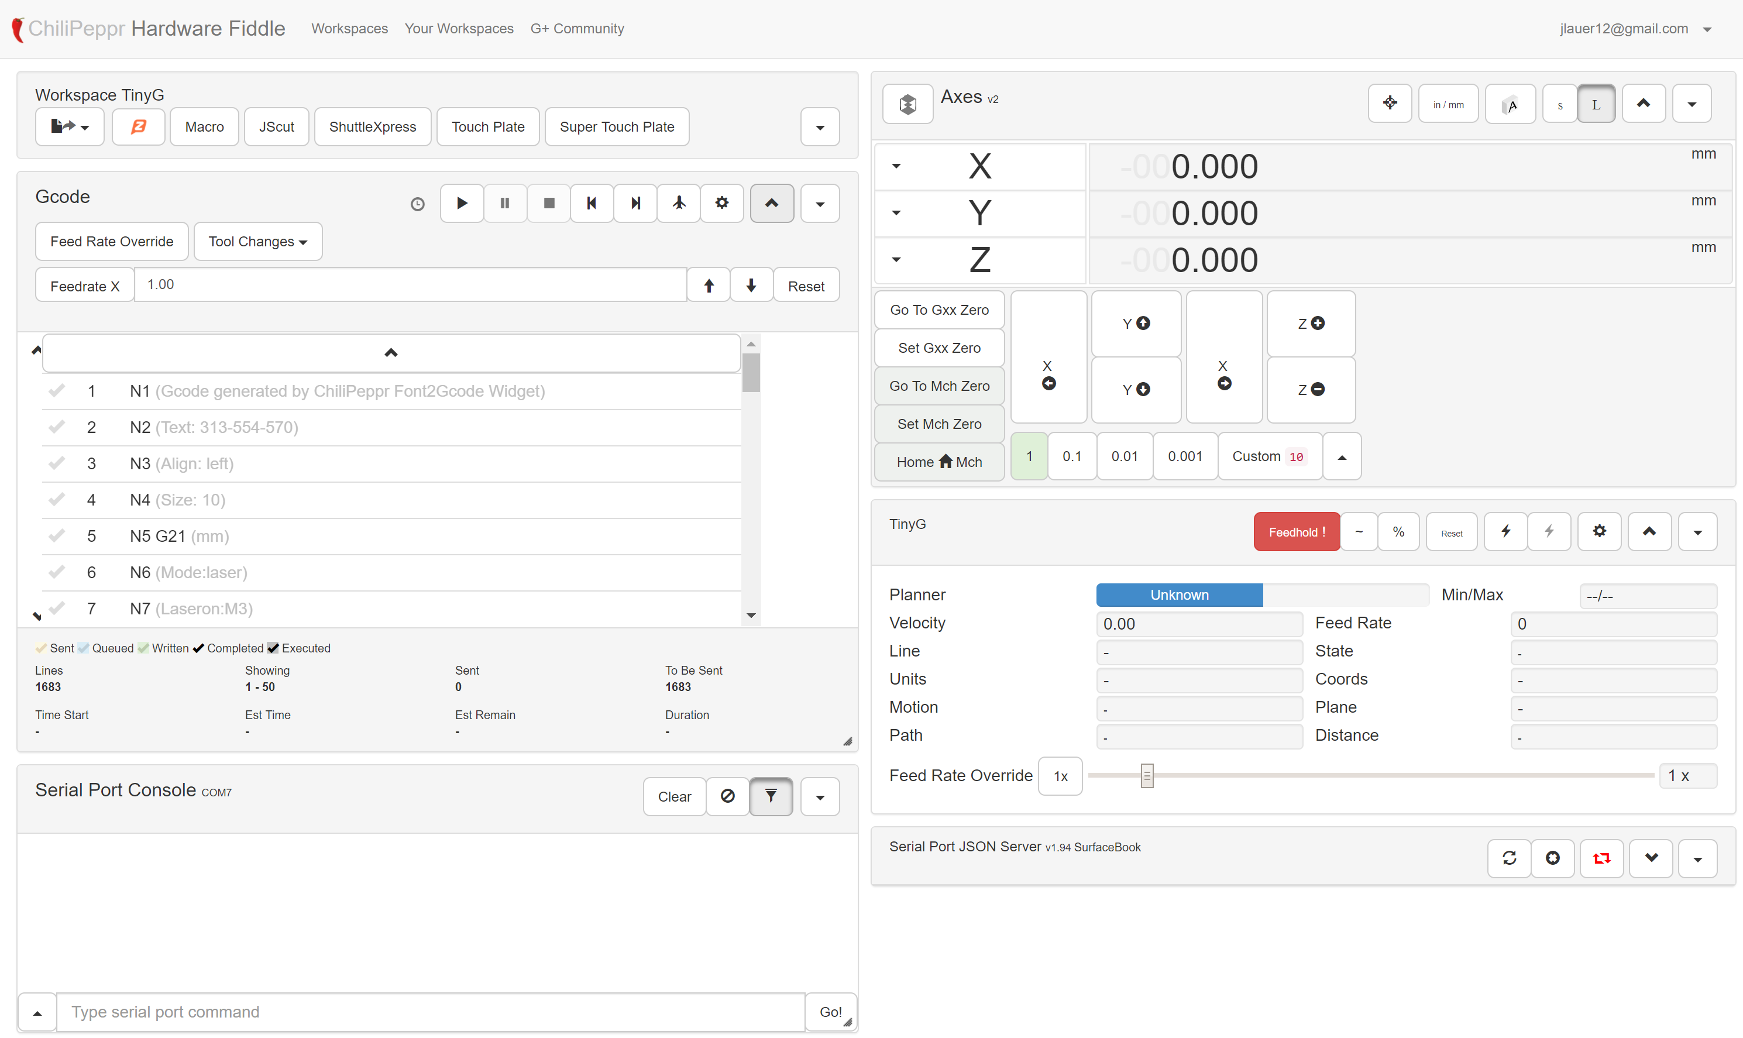This screenshot has width=1743, height=1038.
Task: Open the Tool Changes dropdown
Action: point(257,242)
